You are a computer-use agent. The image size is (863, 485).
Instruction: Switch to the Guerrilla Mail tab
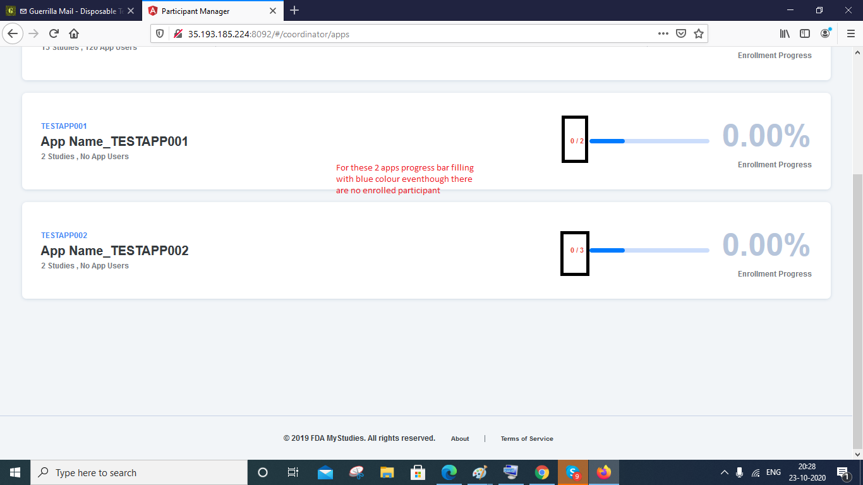point(72,11)
